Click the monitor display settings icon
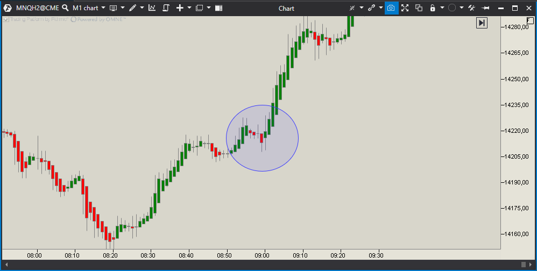Viewport: 537px width, 271px height. click(x=113, y=8)
